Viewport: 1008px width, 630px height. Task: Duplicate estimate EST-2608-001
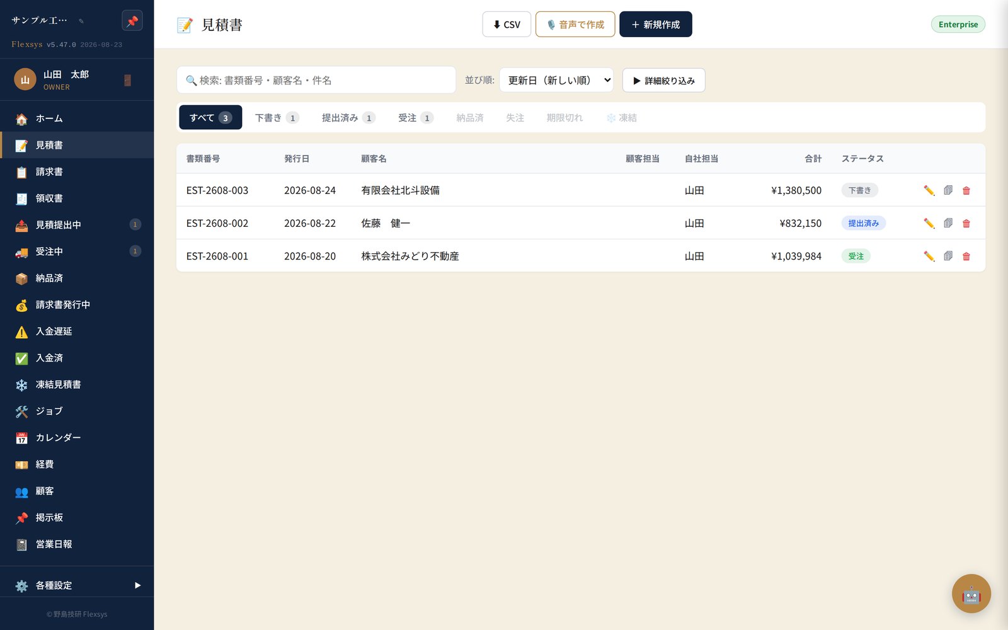click(x=948, y=256)
